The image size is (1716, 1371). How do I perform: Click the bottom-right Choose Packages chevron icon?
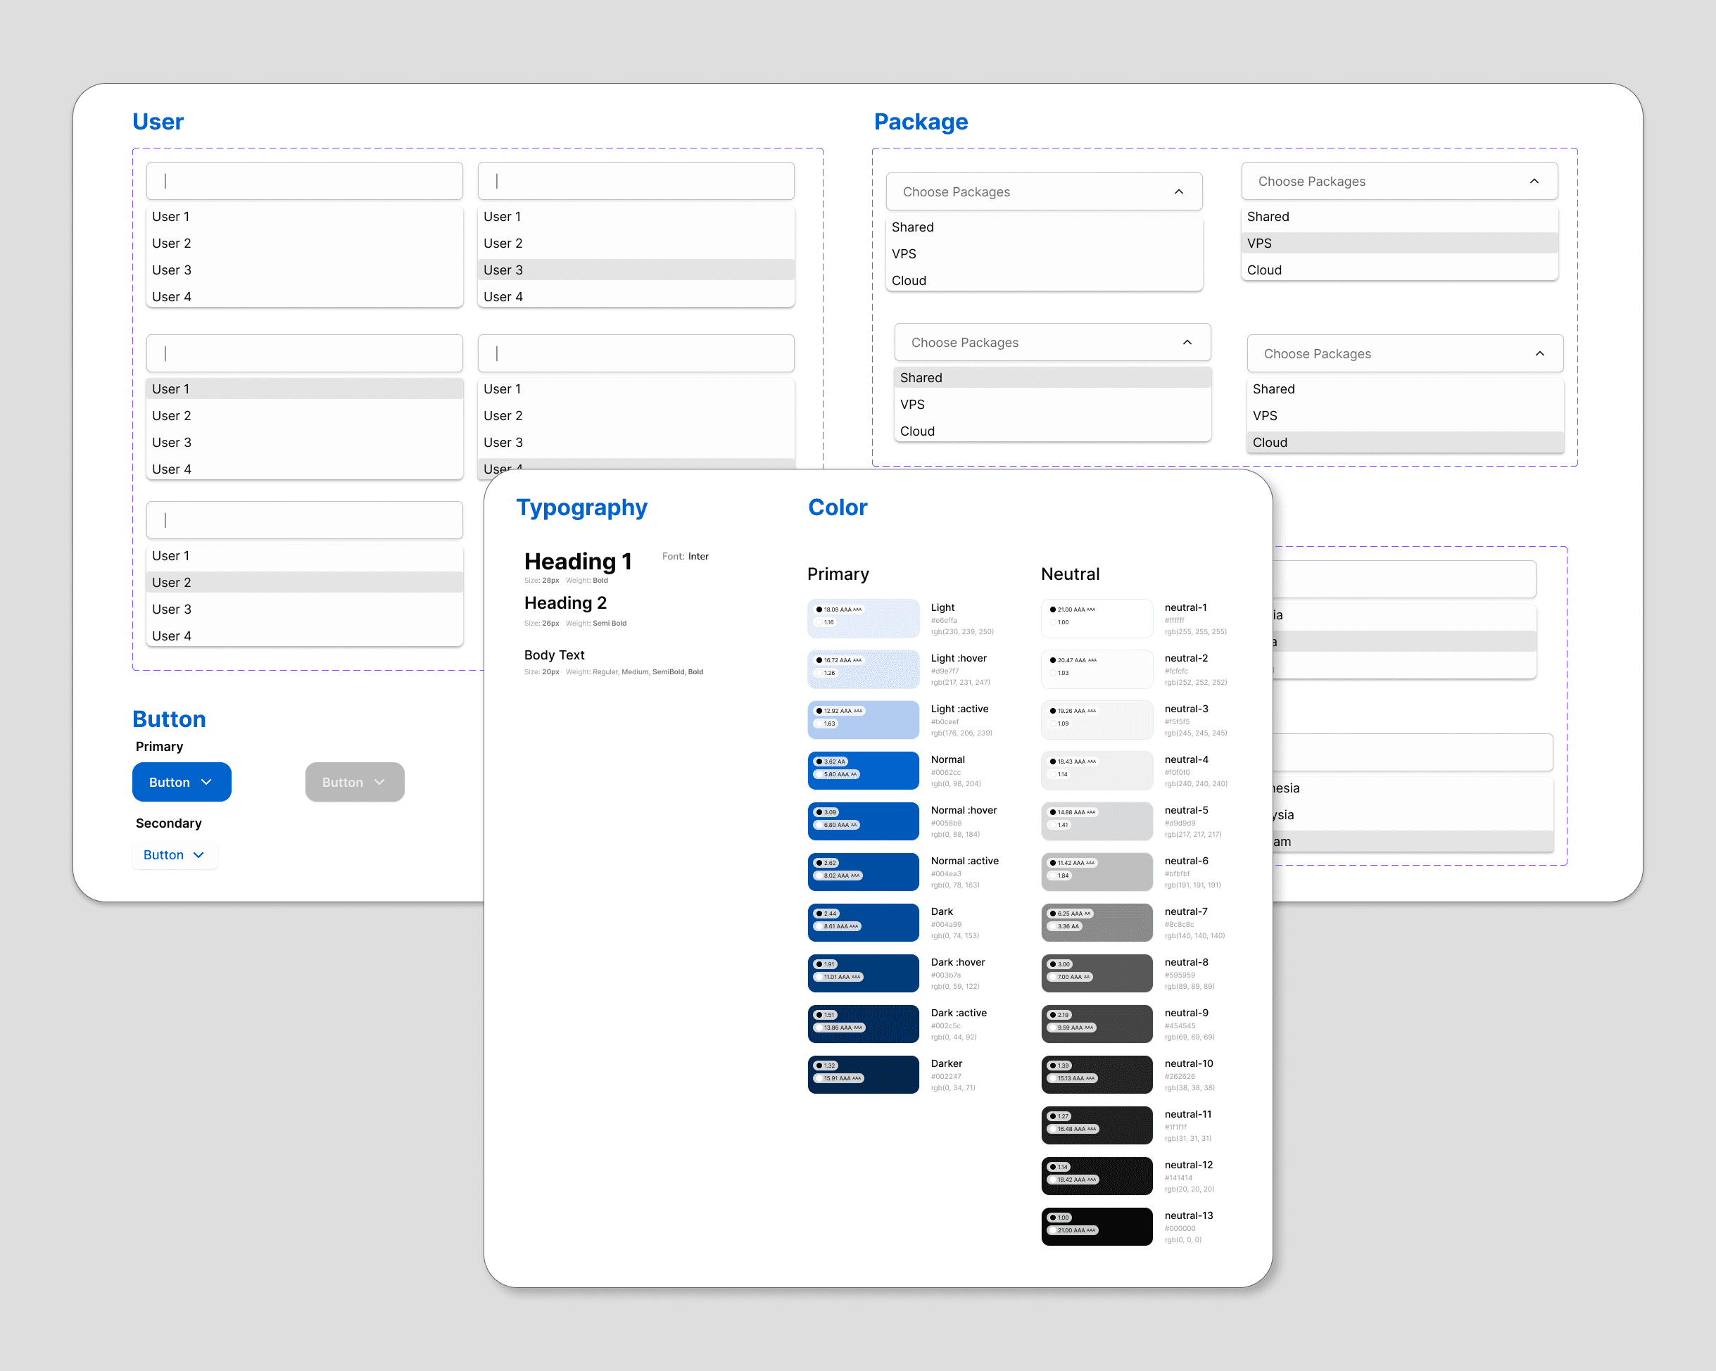[x=1539, y=353]
